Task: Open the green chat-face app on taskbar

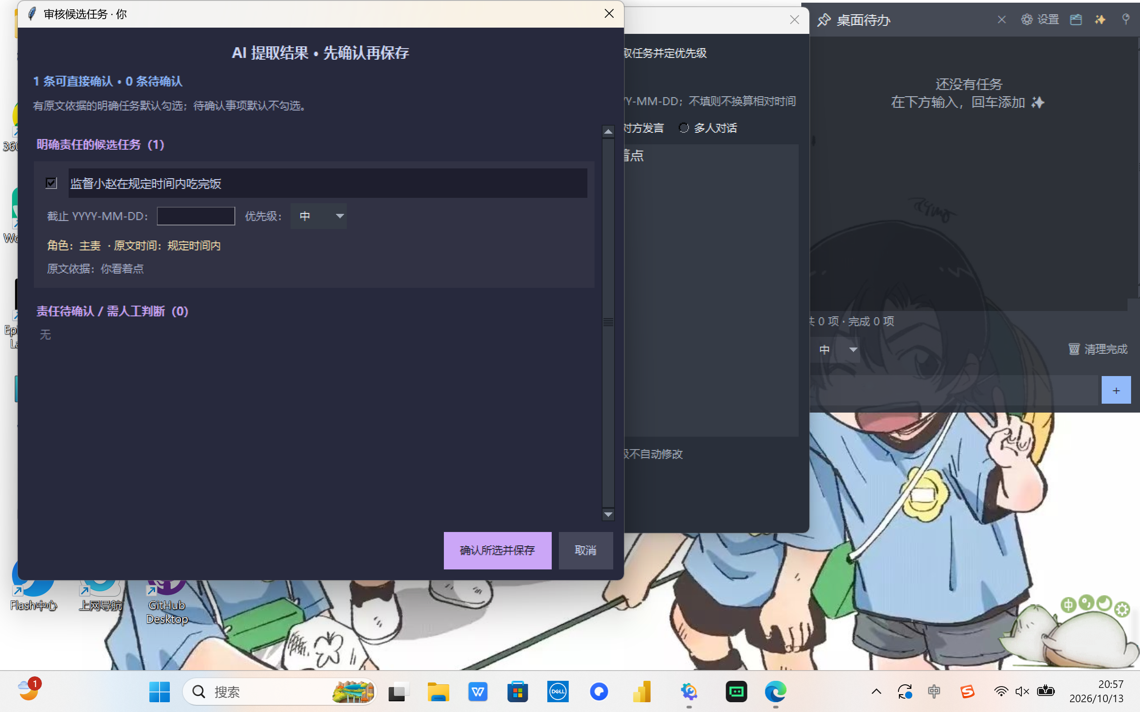Action: (736, 692)
